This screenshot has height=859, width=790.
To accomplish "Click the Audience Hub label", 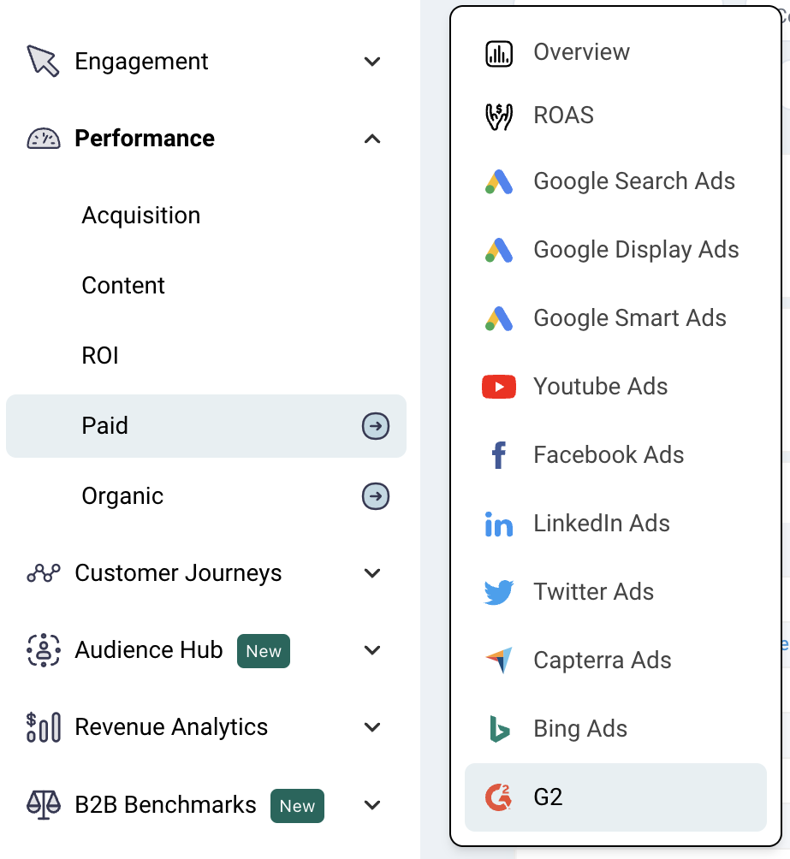I will (x=149, y=650).
